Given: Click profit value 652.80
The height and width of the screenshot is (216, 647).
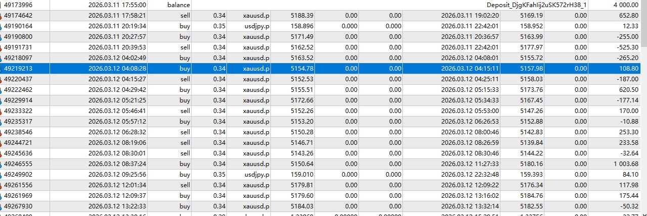Looking at the screenshot, I should click(x=628, y=15).
